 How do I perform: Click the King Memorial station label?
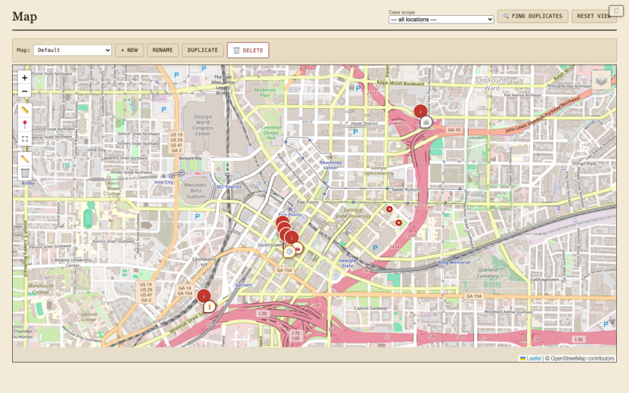coord(454,262)
